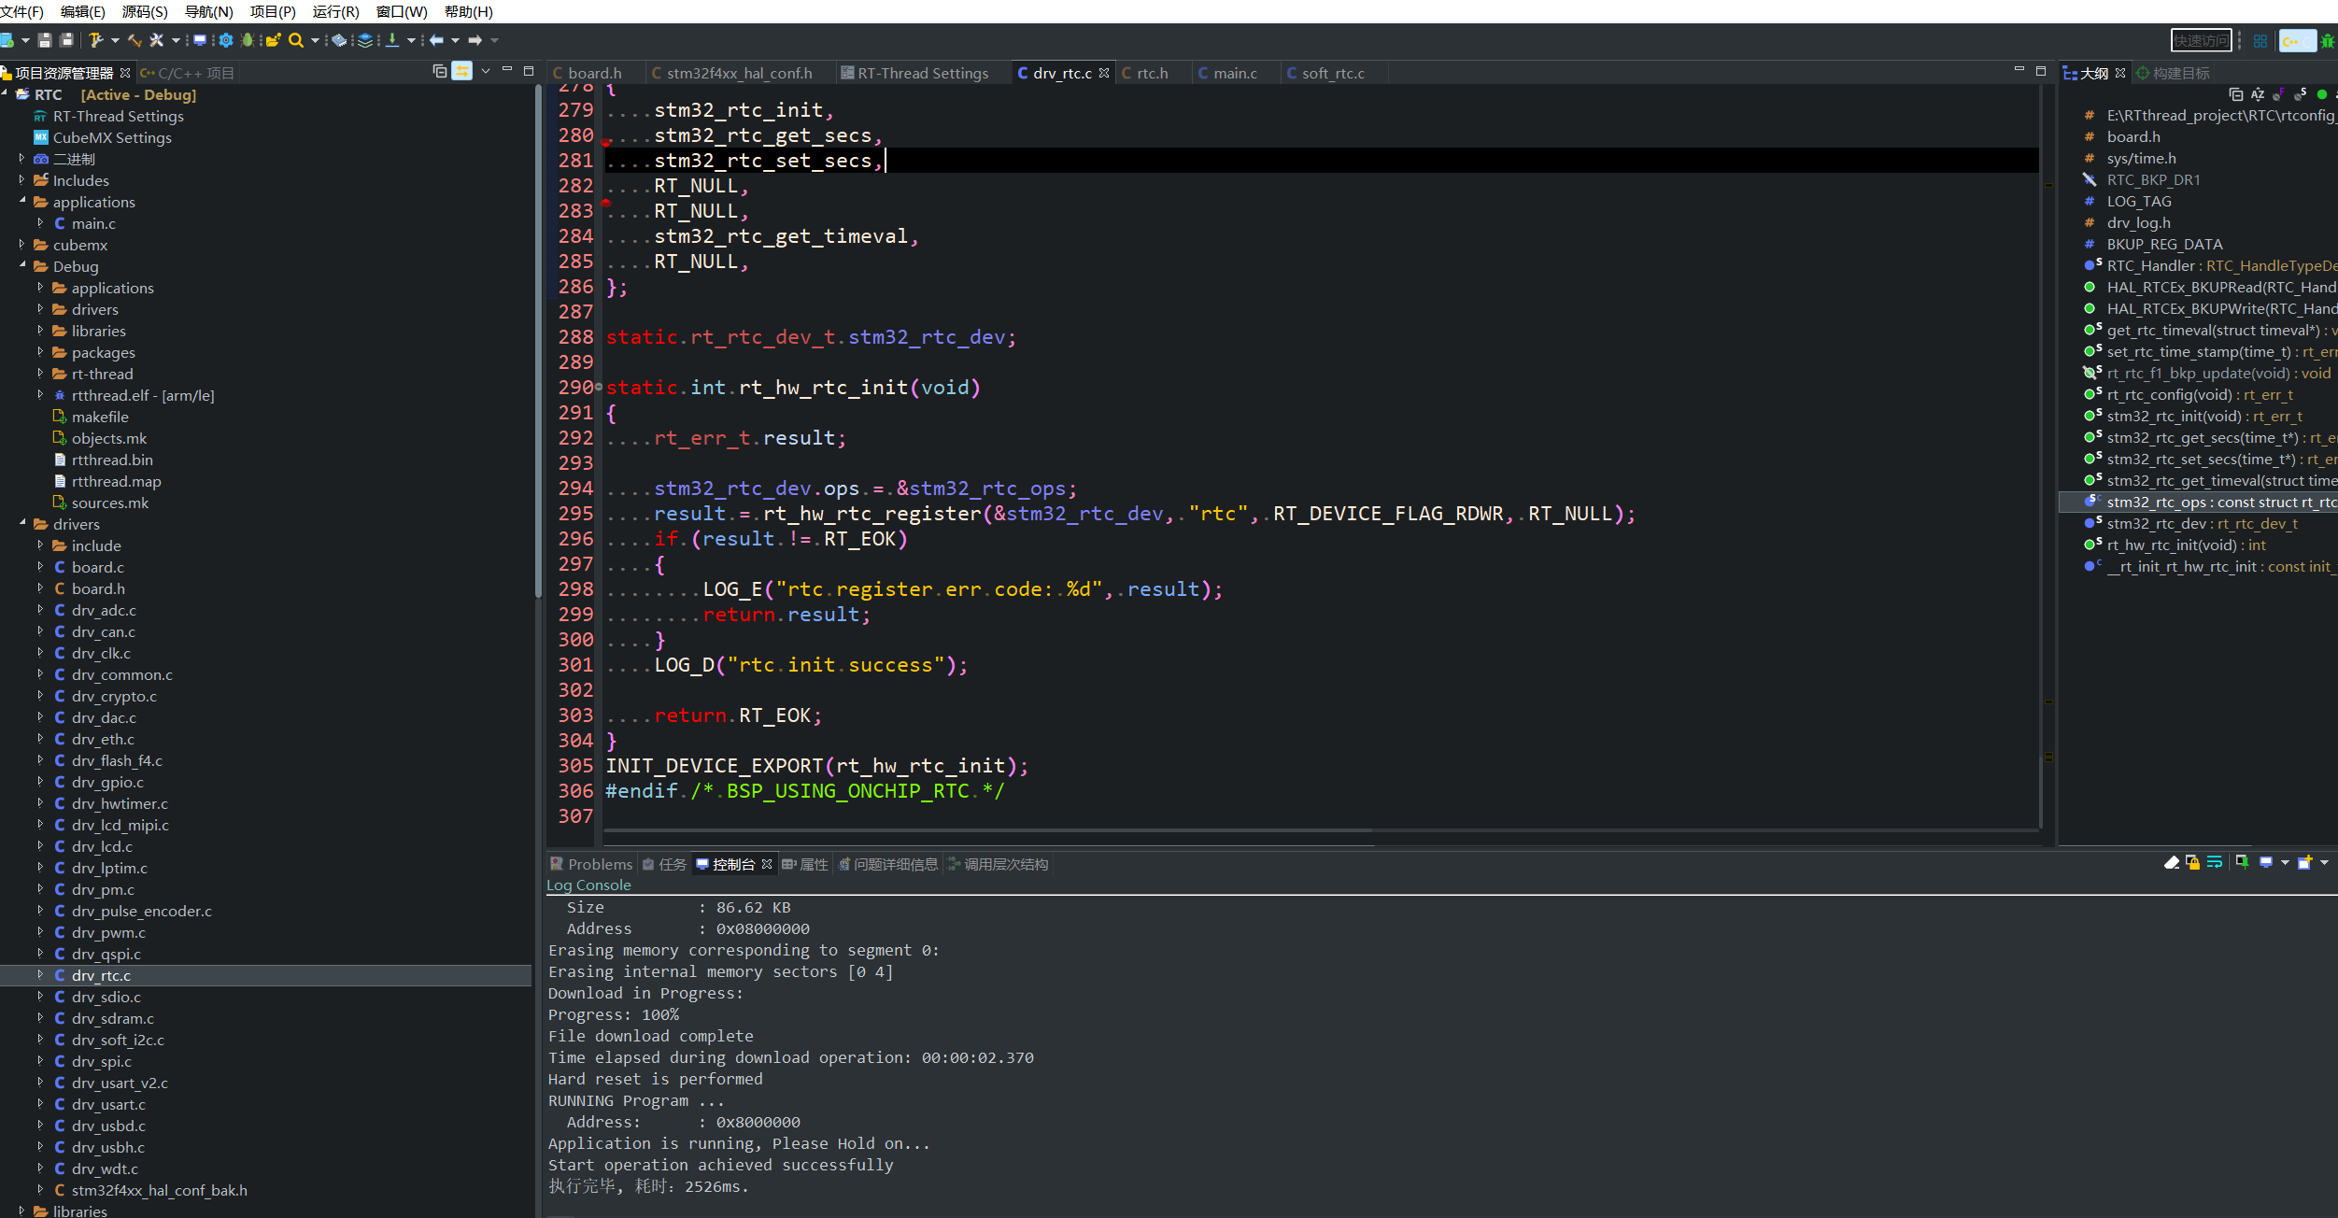Open RT-Thread Settings in project tree
The image size is (2338, 1218).
[118, 116]
